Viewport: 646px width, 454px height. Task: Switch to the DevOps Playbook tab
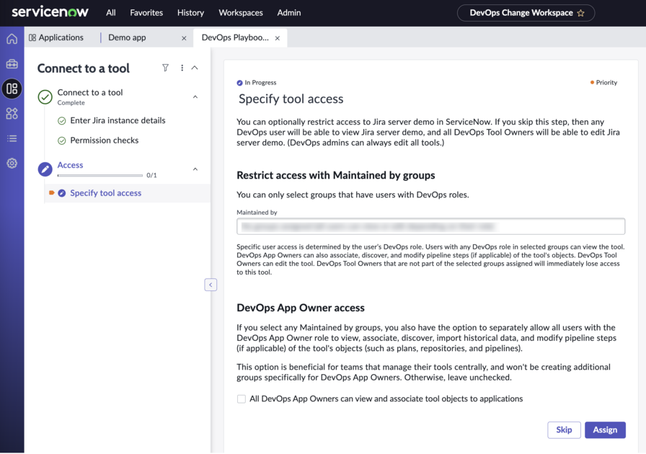tap(235, 37)
